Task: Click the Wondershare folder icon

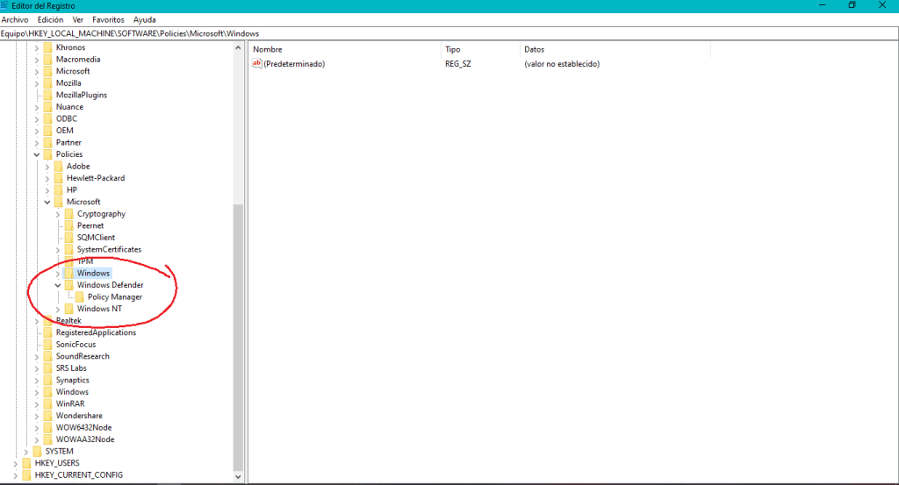Action: (x=47, y=416)
